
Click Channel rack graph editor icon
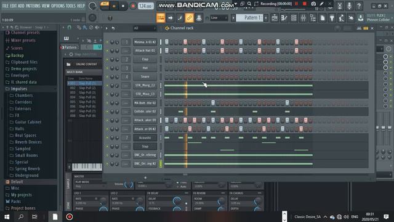coord(359,28)
